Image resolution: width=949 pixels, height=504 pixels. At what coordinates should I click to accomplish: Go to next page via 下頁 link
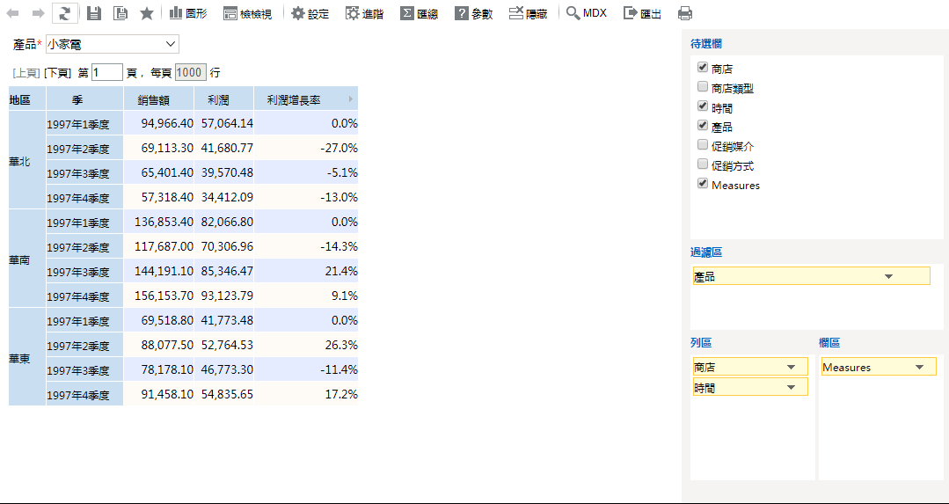point(57,73)
